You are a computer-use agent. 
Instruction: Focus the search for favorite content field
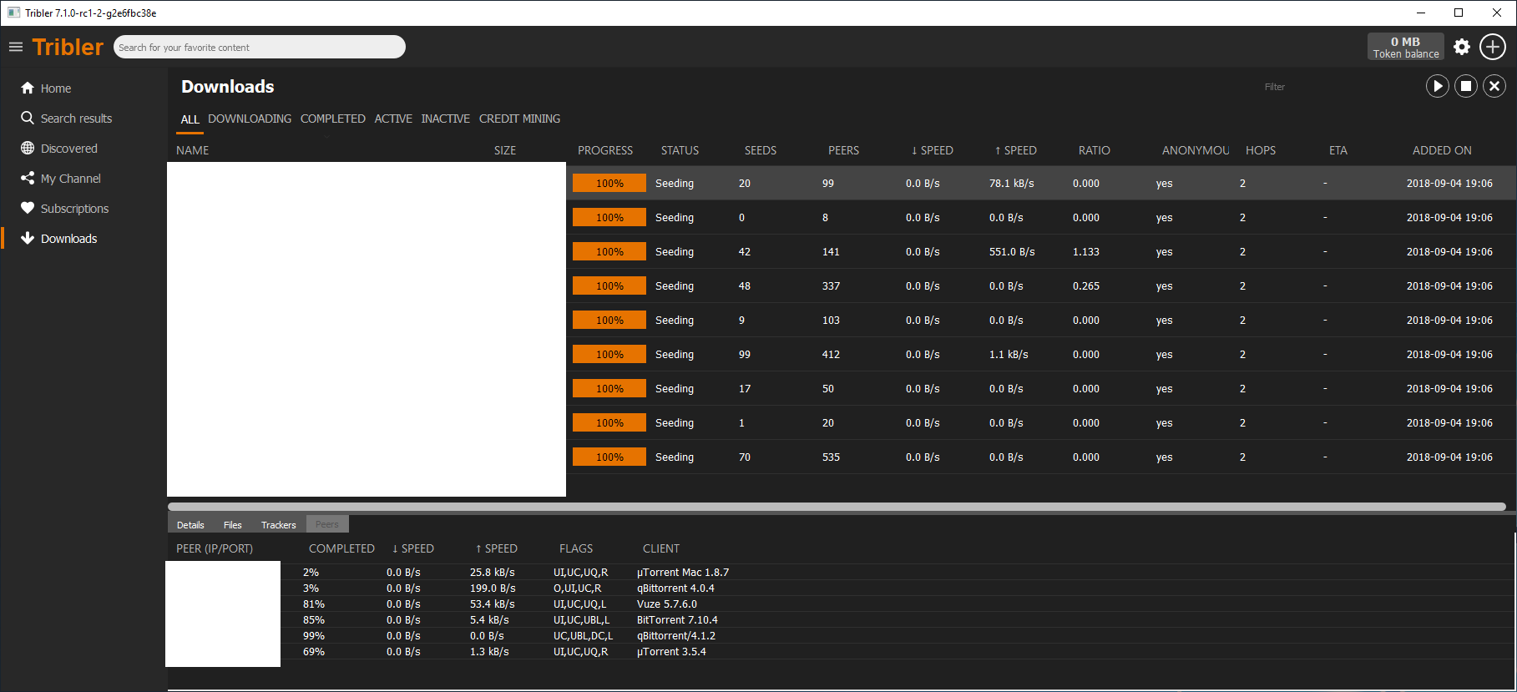tap(260, 47)
